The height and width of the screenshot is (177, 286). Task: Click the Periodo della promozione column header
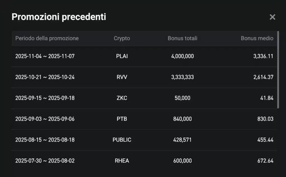click(x=47, y=38)
